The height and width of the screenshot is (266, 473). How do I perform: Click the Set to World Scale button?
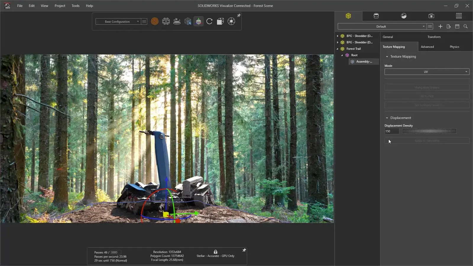(427, 105)
